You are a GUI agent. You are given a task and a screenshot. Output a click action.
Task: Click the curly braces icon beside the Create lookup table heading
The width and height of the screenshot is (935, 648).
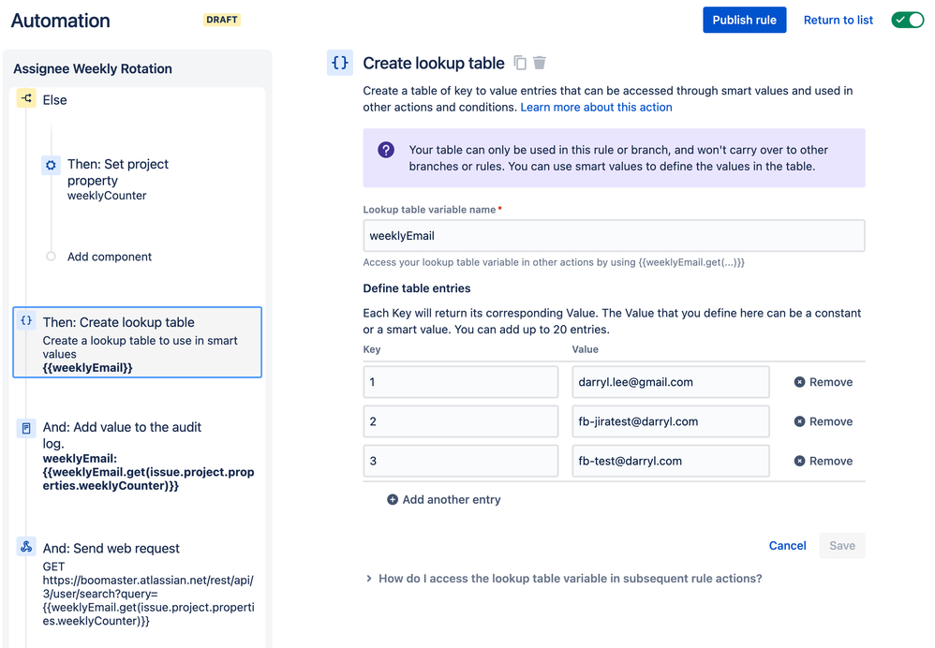[x=340, y=63]
